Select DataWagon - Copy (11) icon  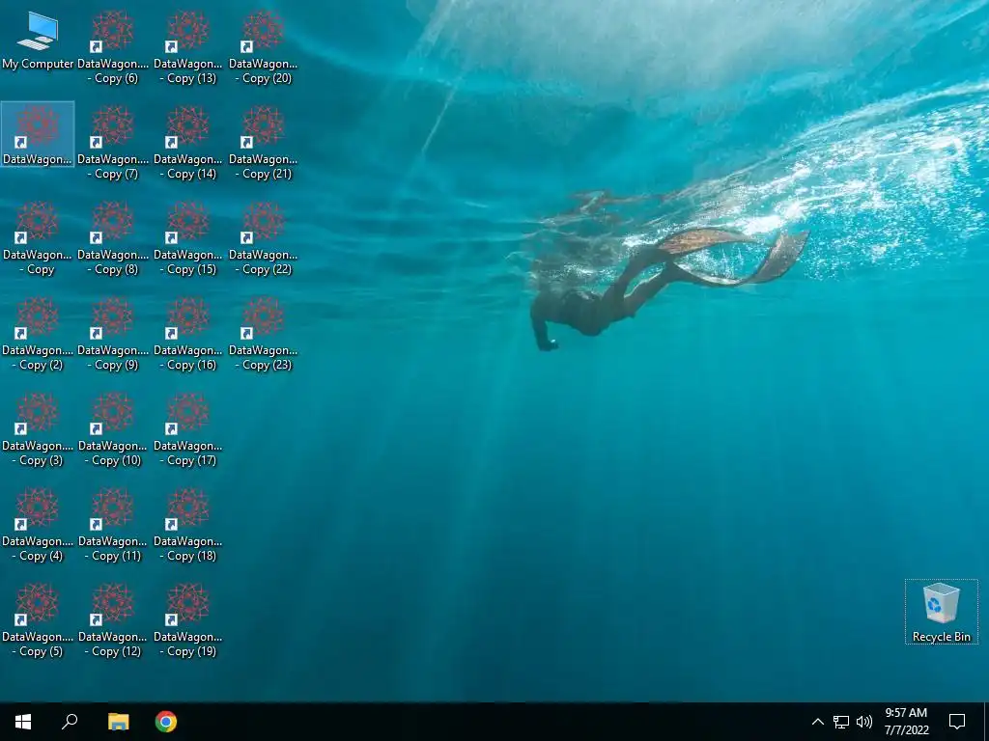tap(113, 526)
